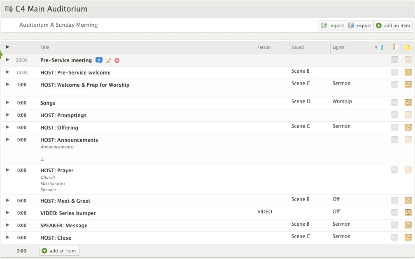Screen dimensions: 415x259
Task: Expand HOST: Meet & Greet row
Action: tap(8, 200)
